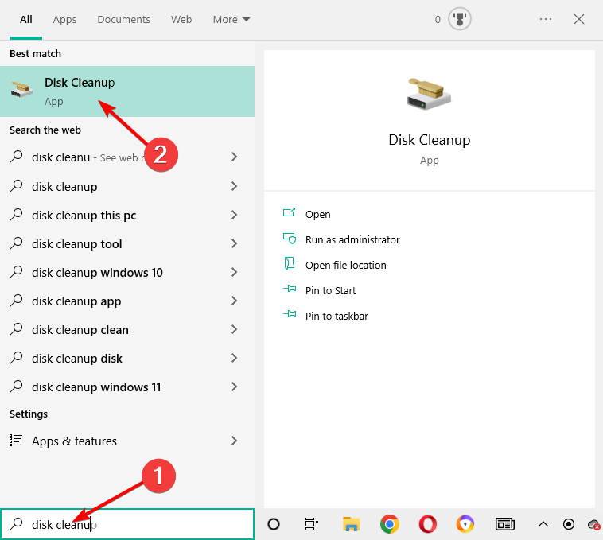Image resolution: width=603 pixels, height=540 pixels.
Task: Launch Opera browser from the taskbar
Action: click(428, 524)
